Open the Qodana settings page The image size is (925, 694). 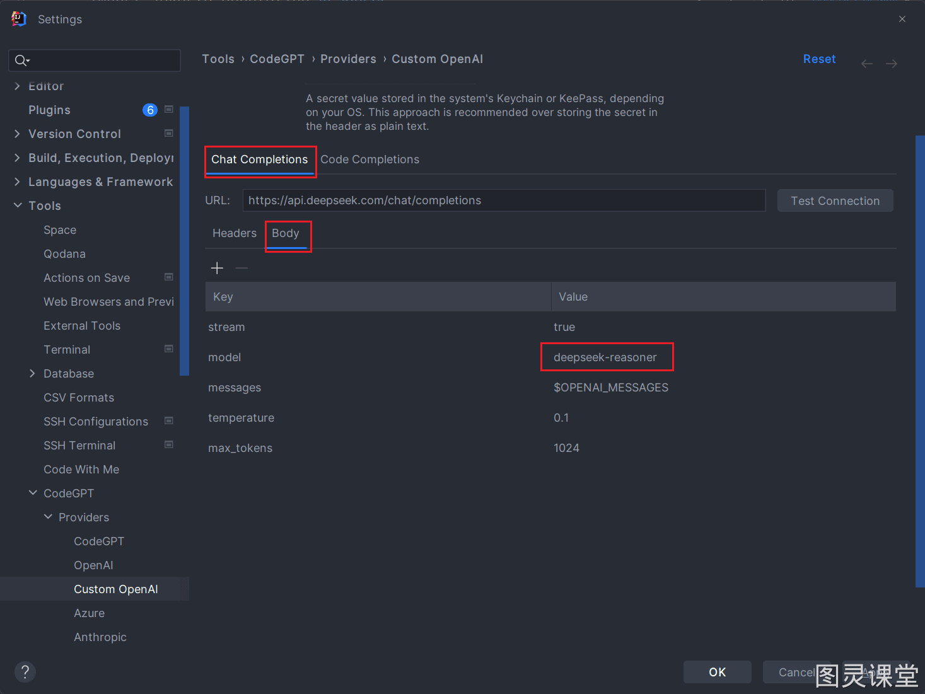tap(64, 254)
